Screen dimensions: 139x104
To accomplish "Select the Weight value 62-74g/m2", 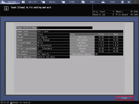I will [53, 37].
